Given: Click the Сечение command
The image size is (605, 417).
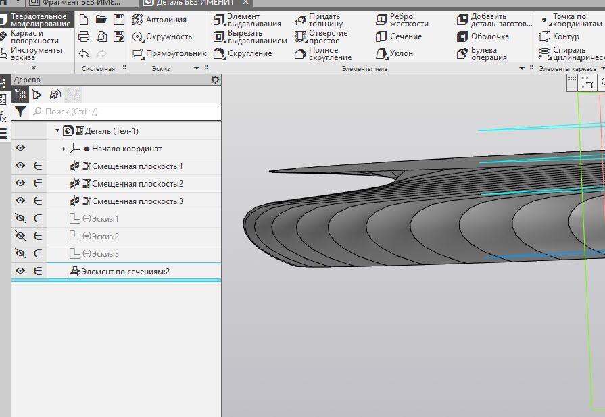Looking at the screenshot, I should coord(399,36).
